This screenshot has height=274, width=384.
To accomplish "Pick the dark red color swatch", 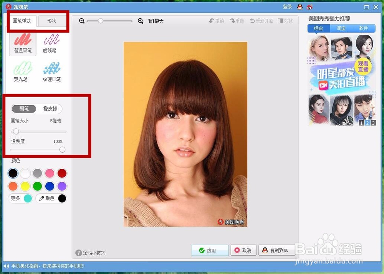I will click(x=62, y=173).
